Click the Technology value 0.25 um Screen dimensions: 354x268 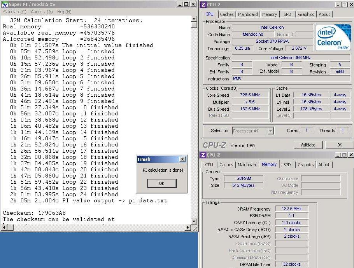[x=242, y=48]
